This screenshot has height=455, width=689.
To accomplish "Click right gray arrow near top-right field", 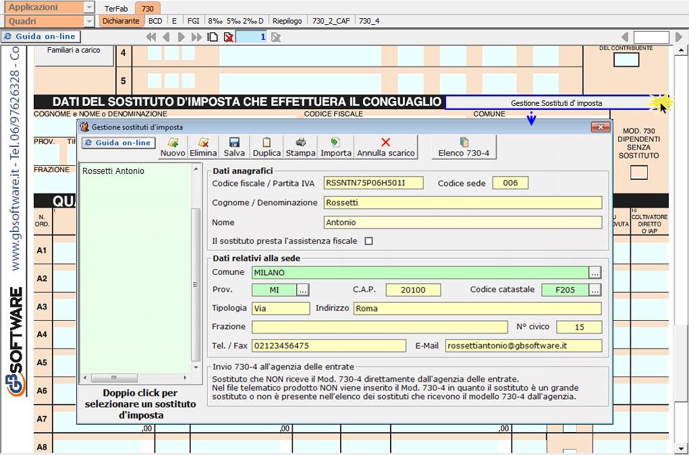I will (678, 37).
